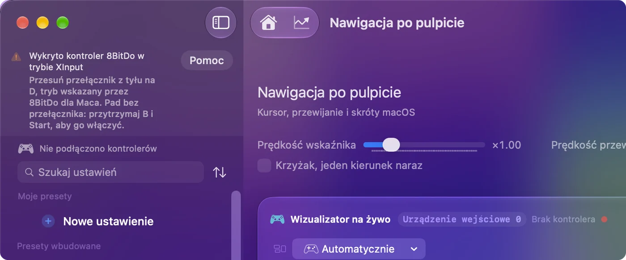Screen dimensions: 626x260
Task: Create Nowe ustawienie preset
Action: point(108,221)
